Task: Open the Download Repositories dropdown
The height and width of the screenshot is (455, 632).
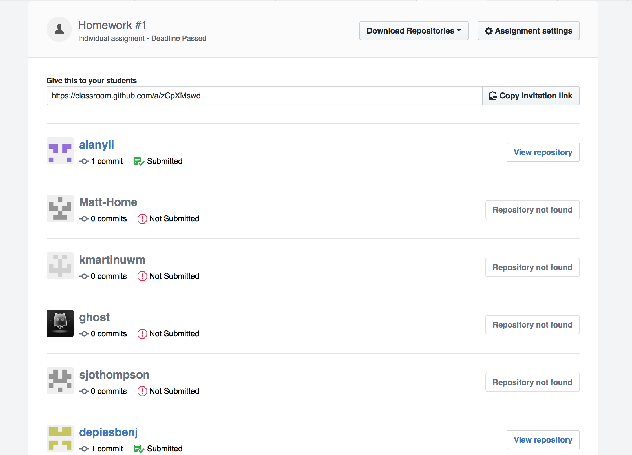Action: (414, 31)
